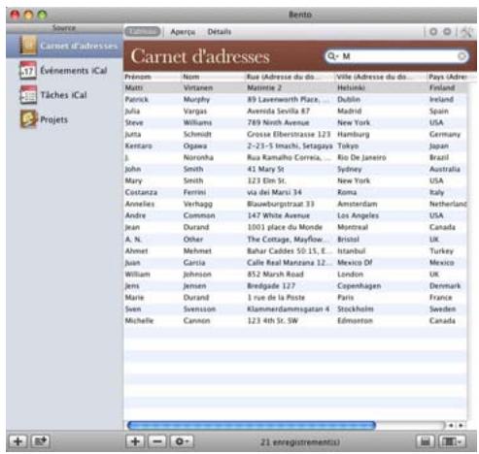Open the Tâches iCal library
The image size is (479, 454).
tap(63, 95)
